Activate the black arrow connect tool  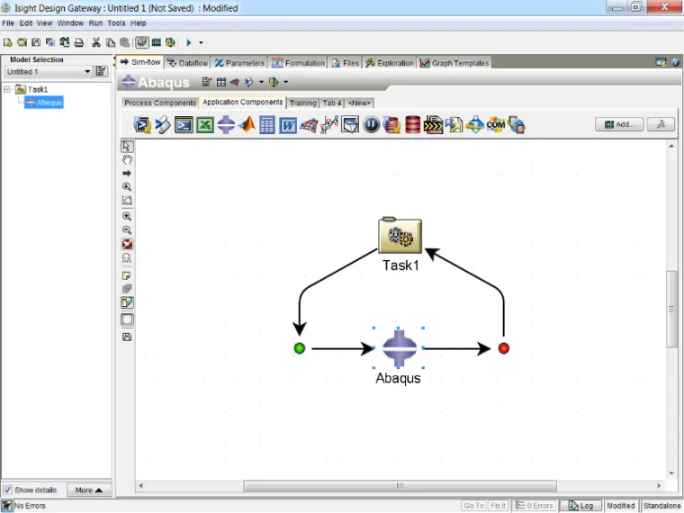[127, 173]
